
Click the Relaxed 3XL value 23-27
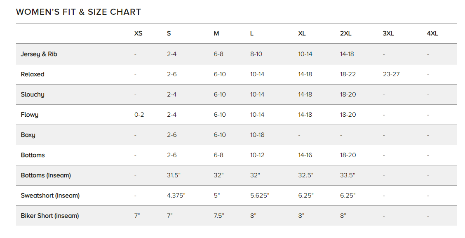click(391, 74)
